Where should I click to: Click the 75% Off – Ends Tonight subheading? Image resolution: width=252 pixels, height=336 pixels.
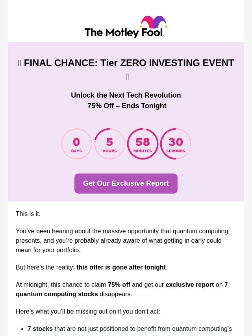point(127,106)
